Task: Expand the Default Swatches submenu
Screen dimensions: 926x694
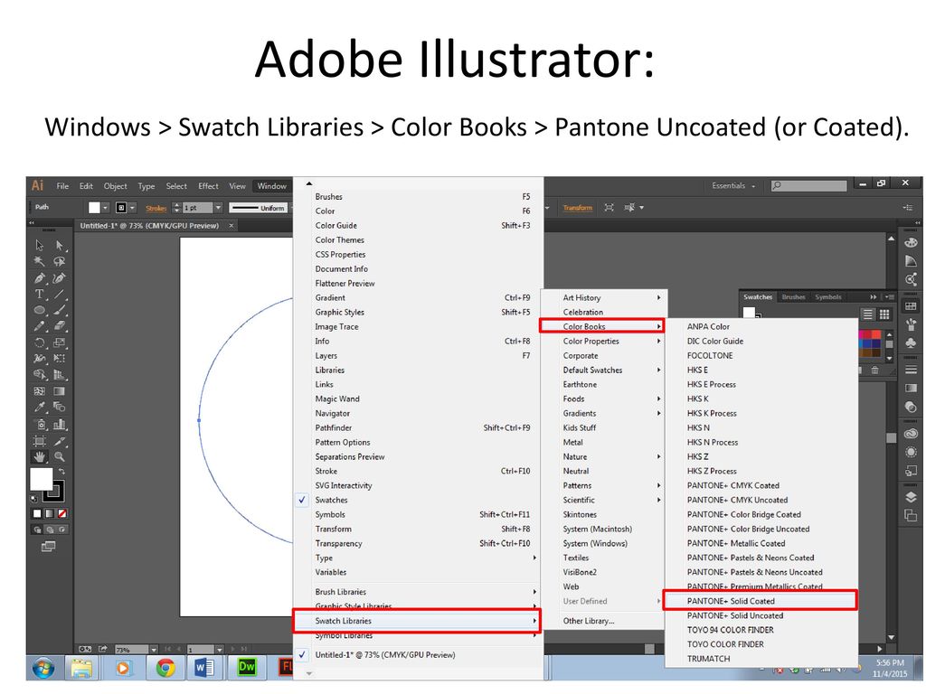Action: click(605, 370)
